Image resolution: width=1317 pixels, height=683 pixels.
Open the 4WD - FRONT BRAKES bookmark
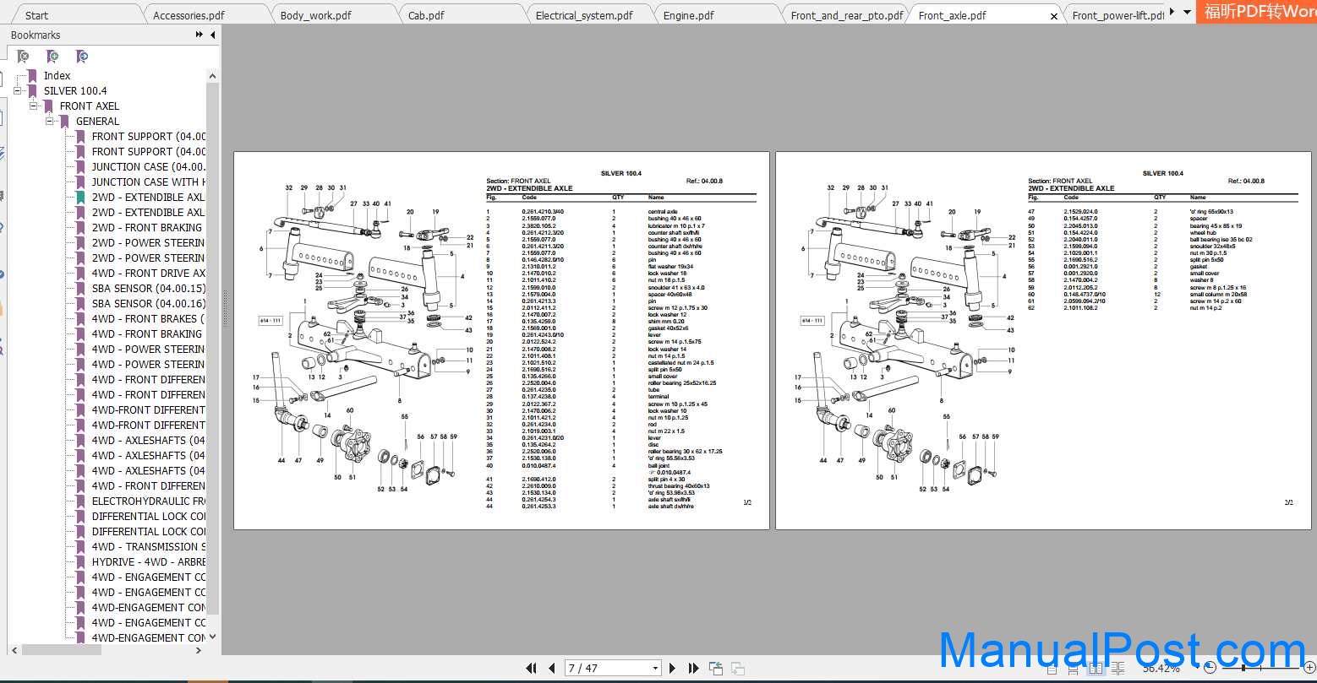click(148, 318)
